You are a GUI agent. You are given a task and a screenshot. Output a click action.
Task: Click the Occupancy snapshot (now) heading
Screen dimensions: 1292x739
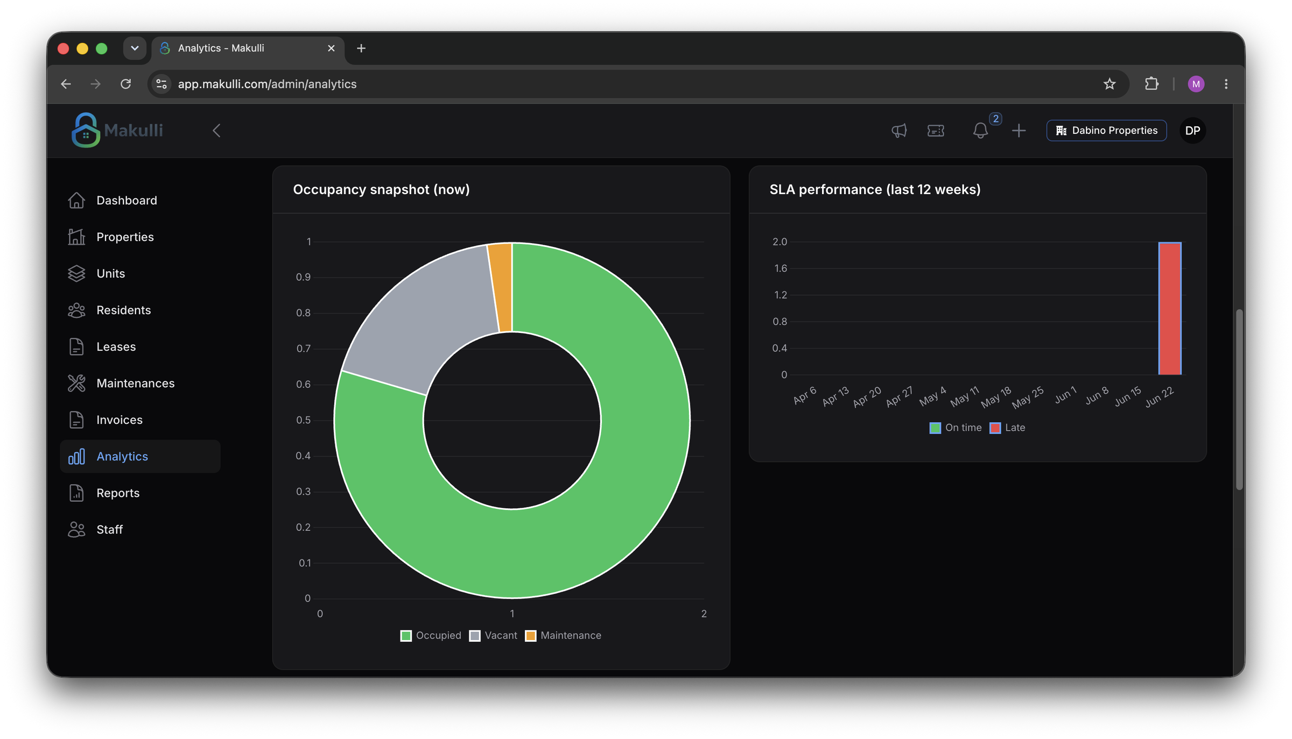pos(381,189)
